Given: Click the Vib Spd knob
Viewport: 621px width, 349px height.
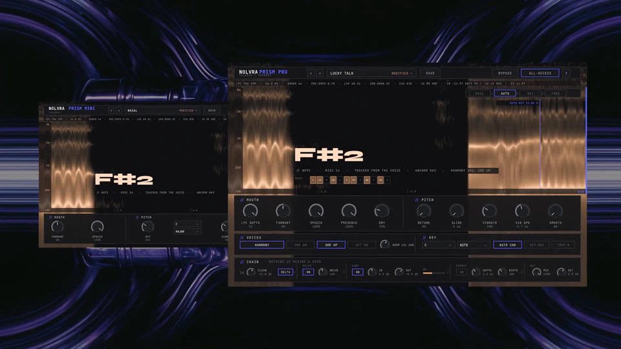Looking at the screenshot, I should [x=523, y=211].
